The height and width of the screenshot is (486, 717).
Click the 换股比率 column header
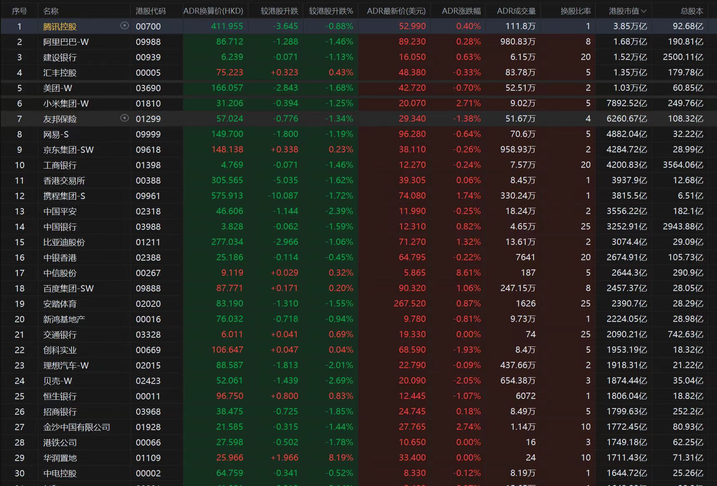tap(576, 11)
